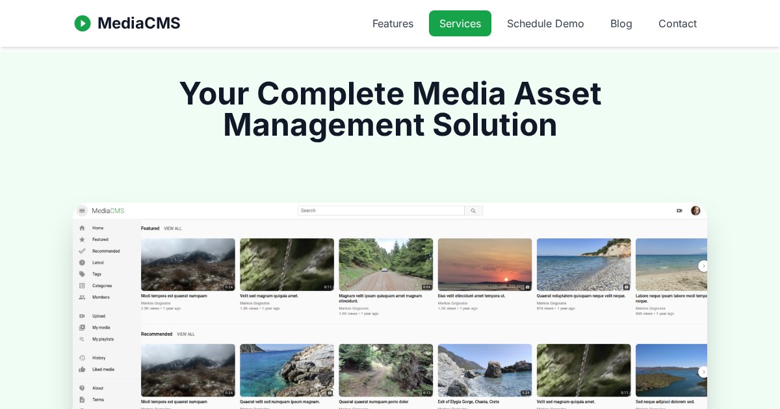Click 'Modi tempora est quaerat numquam' title under Featured
The width and height of the screenshot is (780, 409).
(174, 296)
